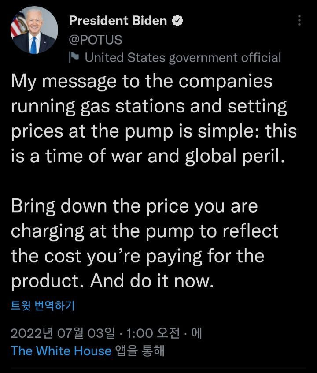Click the "President Biden" display name

[118, 21]
